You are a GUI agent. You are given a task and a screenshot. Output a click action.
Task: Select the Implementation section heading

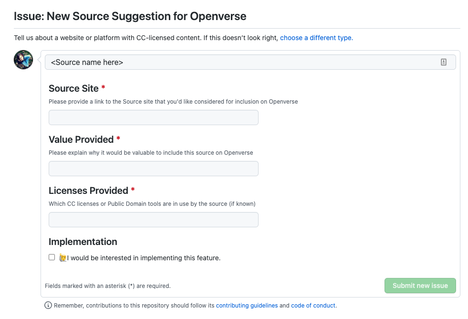tap(83, 242)
